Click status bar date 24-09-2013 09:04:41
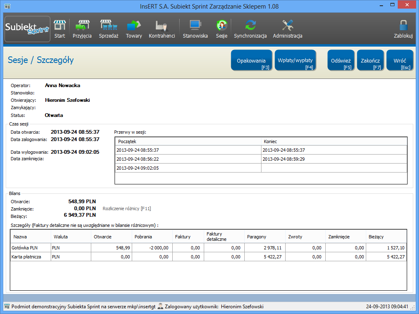The image size is (419, 314). click(x=387, y=307)
